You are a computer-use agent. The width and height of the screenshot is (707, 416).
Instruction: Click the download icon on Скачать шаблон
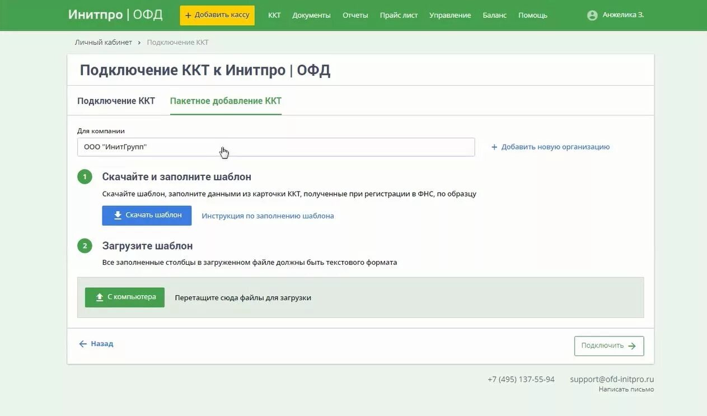click(118, 215)
